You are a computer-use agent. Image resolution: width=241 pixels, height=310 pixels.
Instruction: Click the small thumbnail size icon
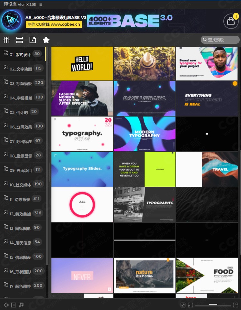pos(190,305)
